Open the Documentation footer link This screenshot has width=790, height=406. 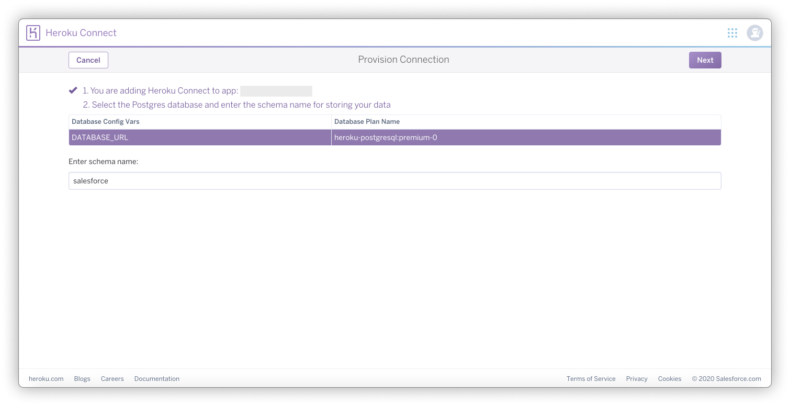click(157, 379)
